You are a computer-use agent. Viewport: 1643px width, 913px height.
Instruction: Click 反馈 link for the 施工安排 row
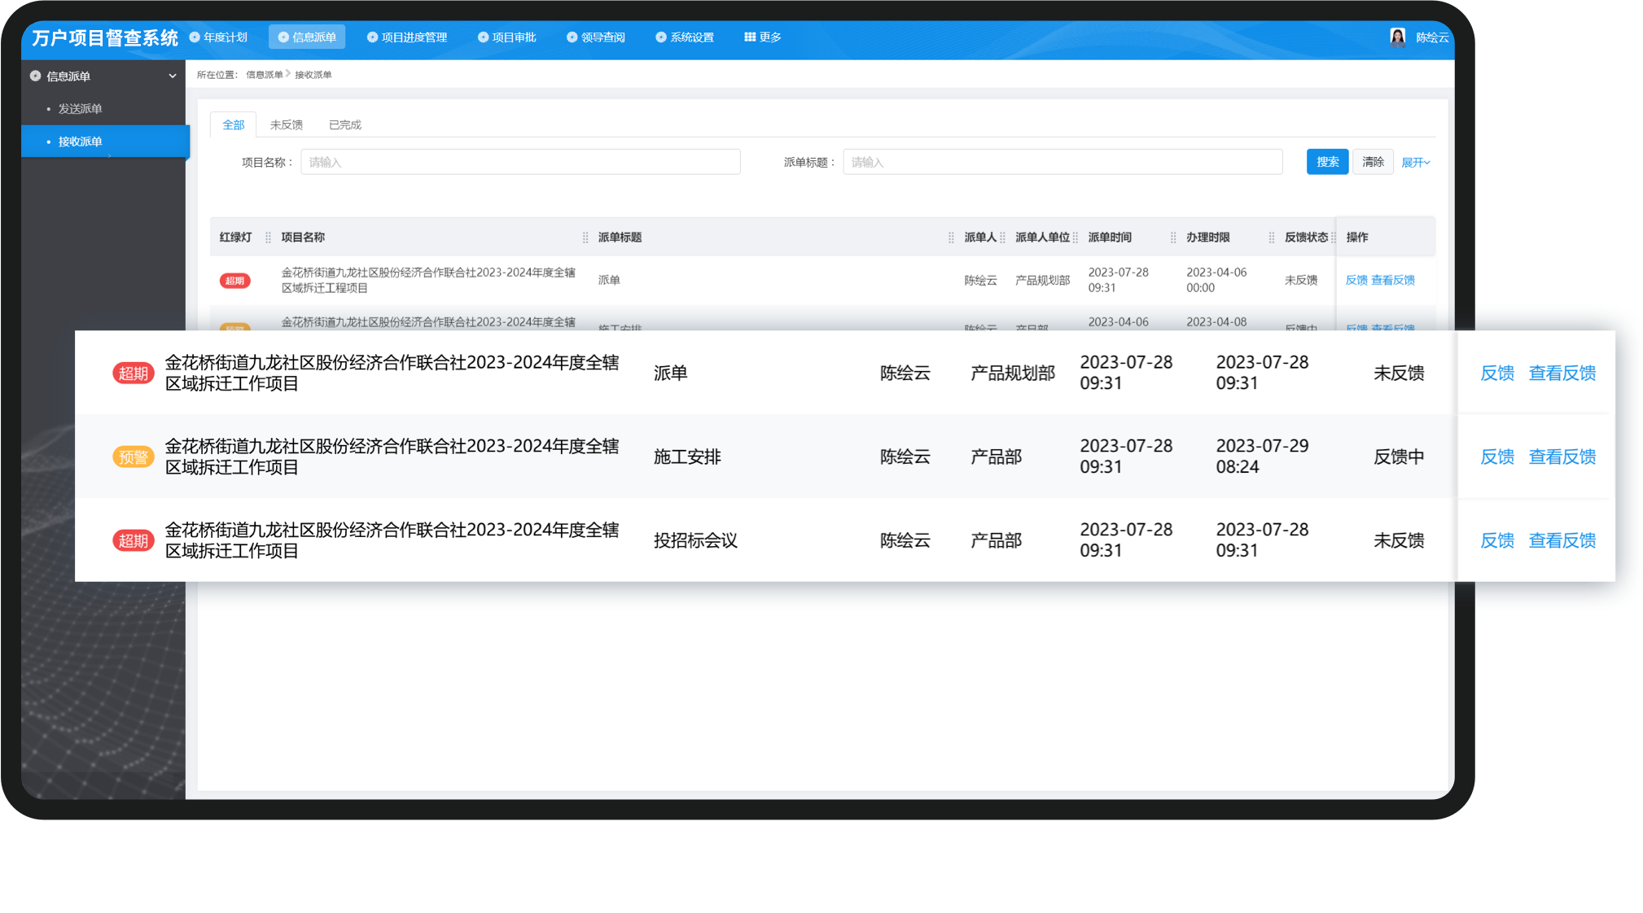tap(1497, 457)
